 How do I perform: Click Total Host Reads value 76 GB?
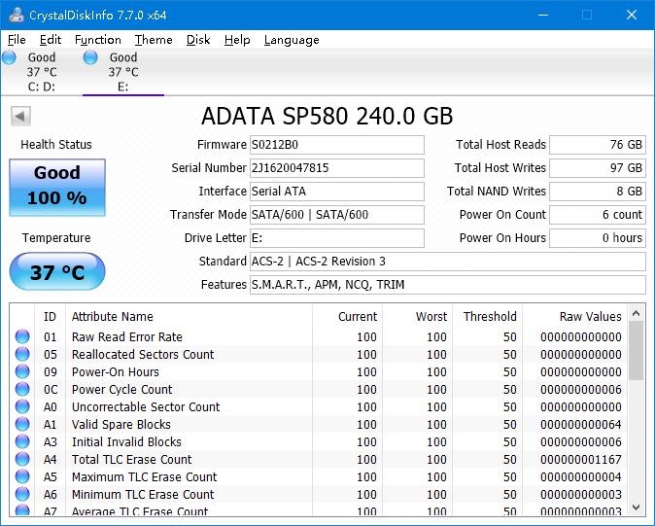coord(598,145)
